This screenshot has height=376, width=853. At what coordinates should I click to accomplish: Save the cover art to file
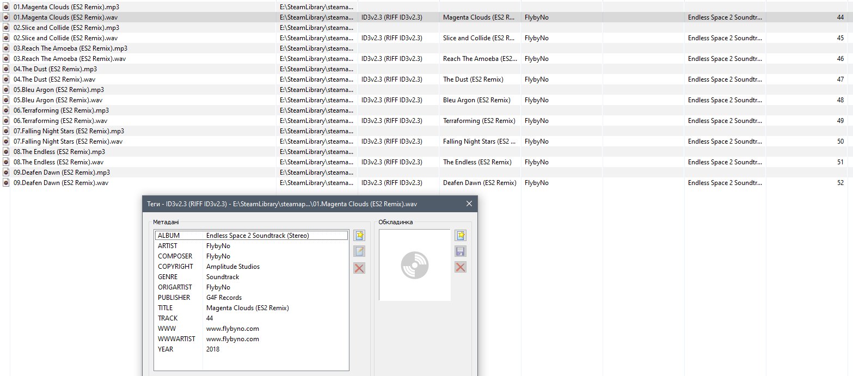pos(461,251)
